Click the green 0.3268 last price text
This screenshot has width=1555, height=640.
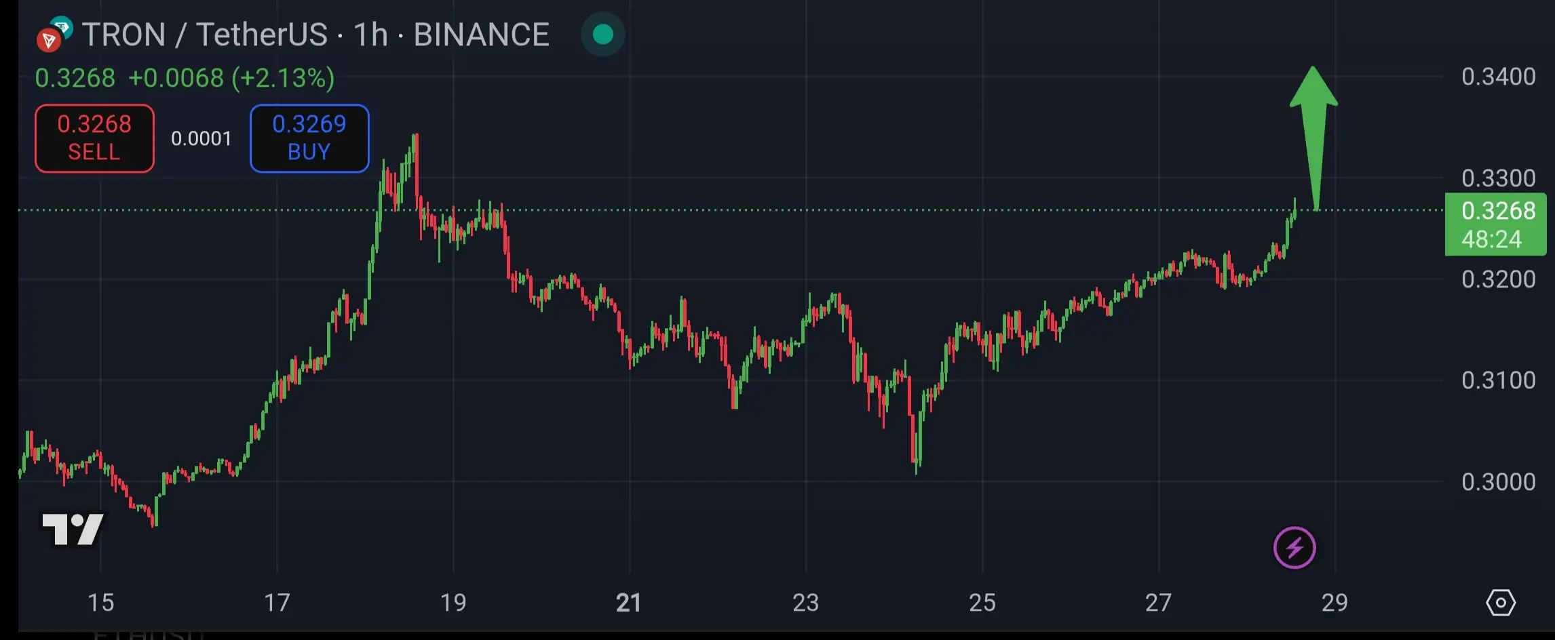point(75,78)
